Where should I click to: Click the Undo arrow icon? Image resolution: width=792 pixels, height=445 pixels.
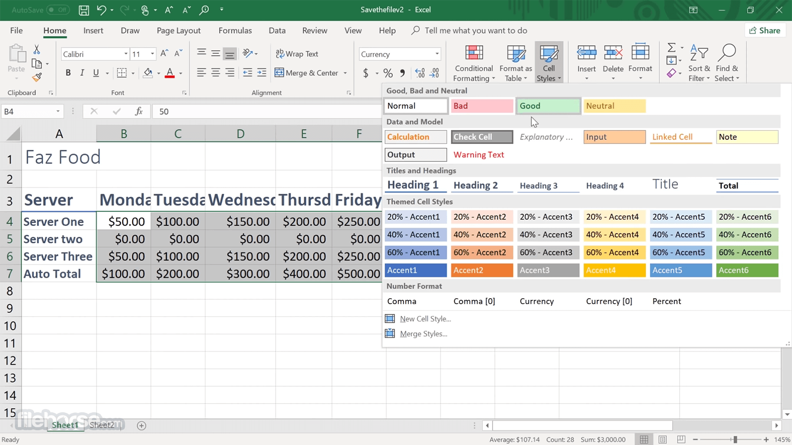pos(101,10)
